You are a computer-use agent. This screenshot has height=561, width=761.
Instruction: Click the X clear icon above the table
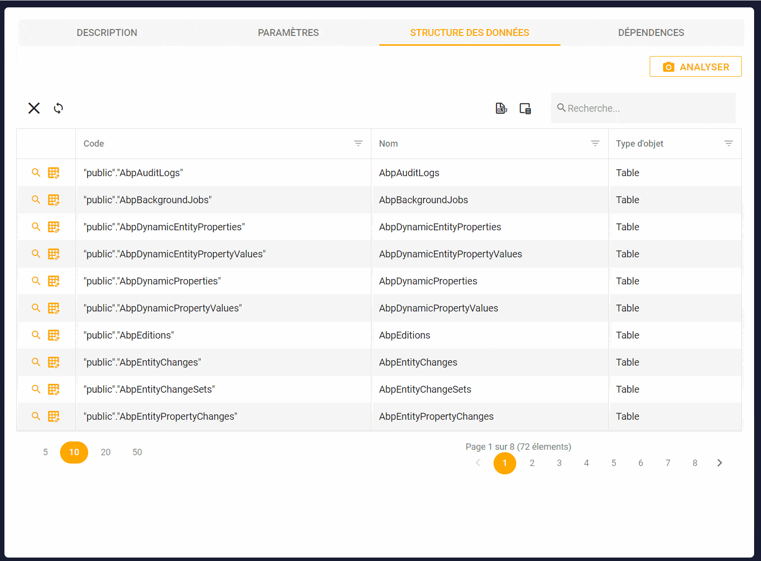pos(34,108)
